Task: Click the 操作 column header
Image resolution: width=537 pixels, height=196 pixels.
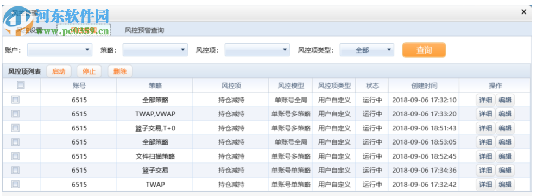Action: point(495,86)
